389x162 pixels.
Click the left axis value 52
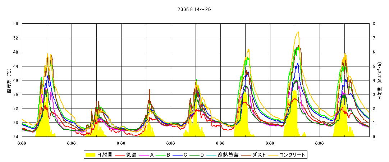point(16,38)
